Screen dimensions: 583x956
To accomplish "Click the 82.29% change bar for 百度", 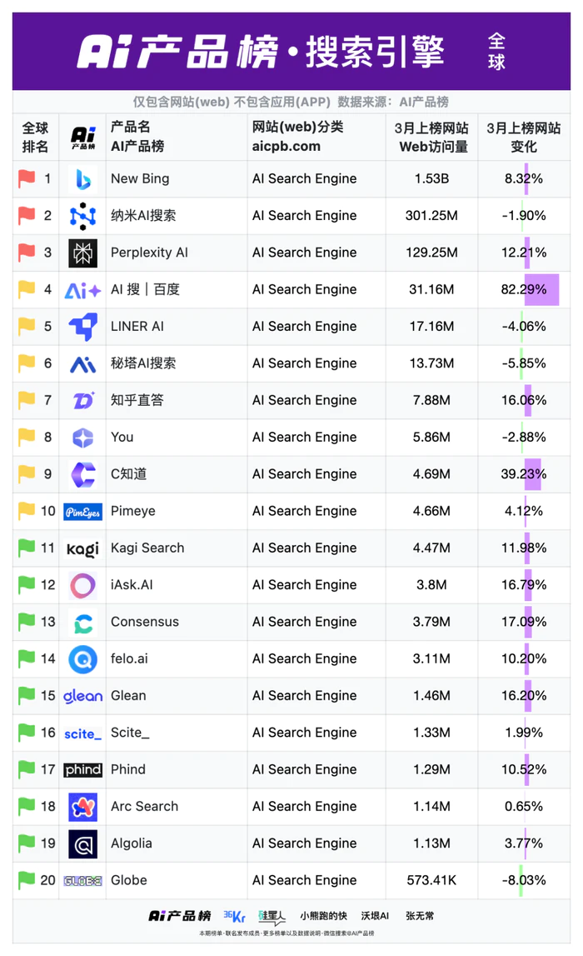I will pyautogui.click(x=541, y=289).
